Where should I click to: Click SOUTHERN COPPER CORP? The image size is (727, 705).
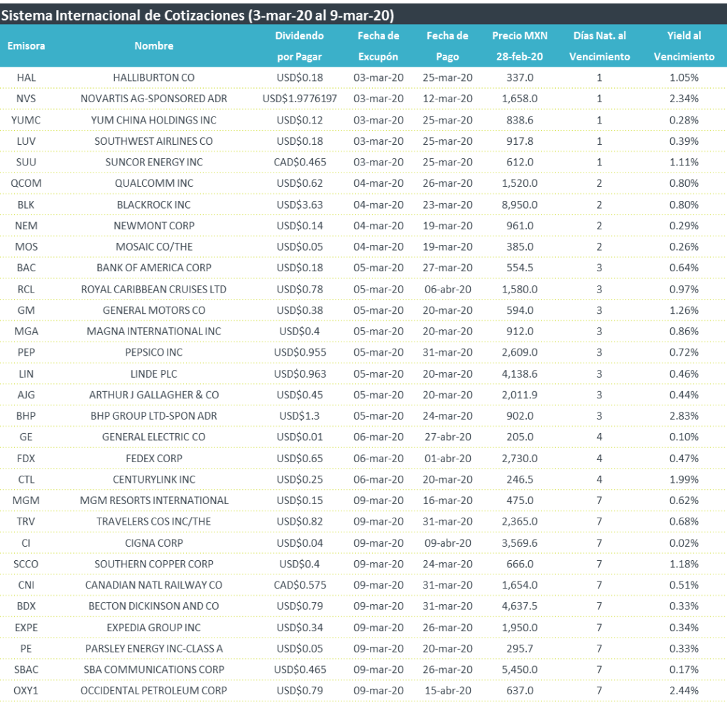[x=154, y=564]
